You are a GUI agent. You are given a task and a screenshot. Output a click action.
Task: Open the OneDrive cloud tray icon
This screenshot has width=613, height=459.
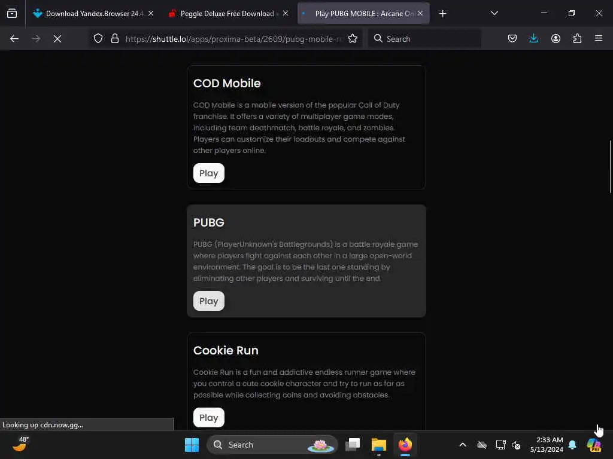point(482,445)
